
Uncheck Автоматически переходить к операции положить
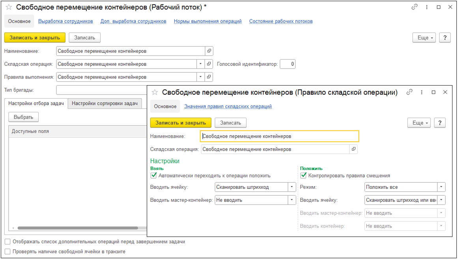[153, 175]
